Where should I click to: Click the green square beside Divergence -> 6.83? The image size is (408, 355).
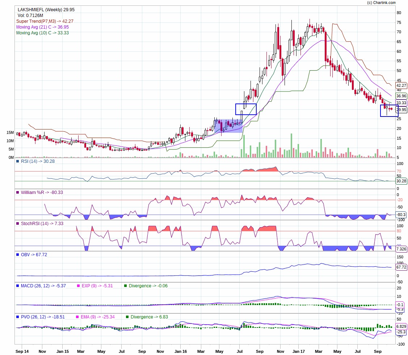(127, 317)
